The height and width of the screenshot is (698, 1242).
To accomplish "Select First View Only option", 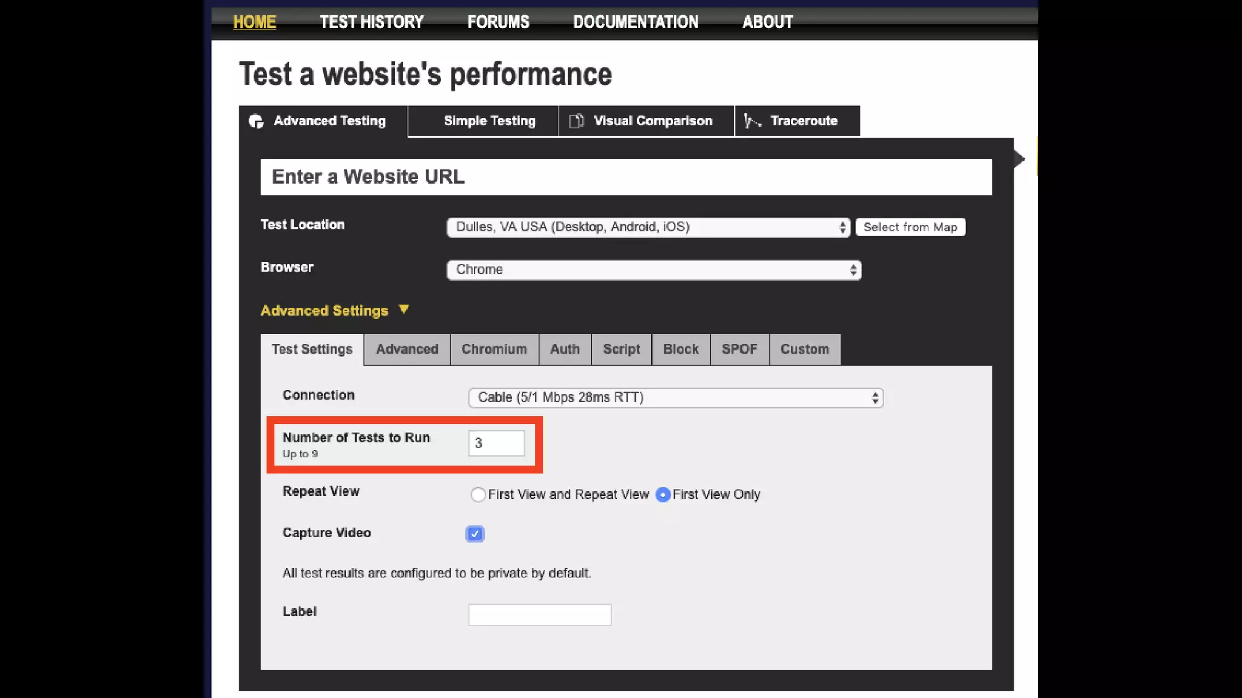I will pos(663,495).
